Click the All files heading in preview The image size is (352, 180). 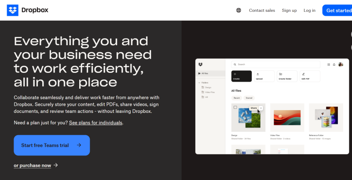[x=236, y=91]
